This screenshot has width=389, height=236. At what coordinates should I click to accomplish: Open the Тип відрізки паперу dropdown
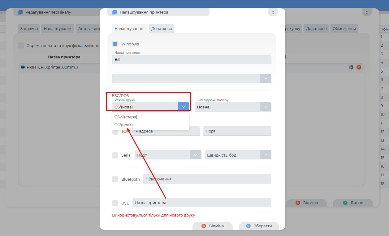coord(266,107)
